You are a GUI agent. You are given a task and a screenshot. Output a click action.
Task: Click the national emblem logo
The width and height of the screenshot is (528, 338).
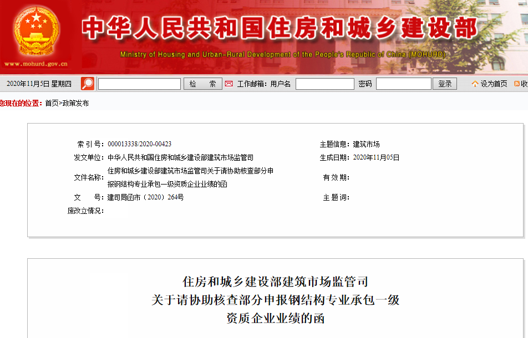click(x=36, y=31)
